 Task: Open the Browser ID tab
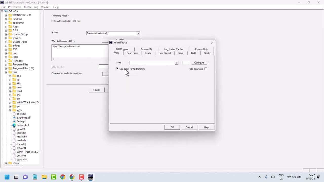tap(146, 49)
